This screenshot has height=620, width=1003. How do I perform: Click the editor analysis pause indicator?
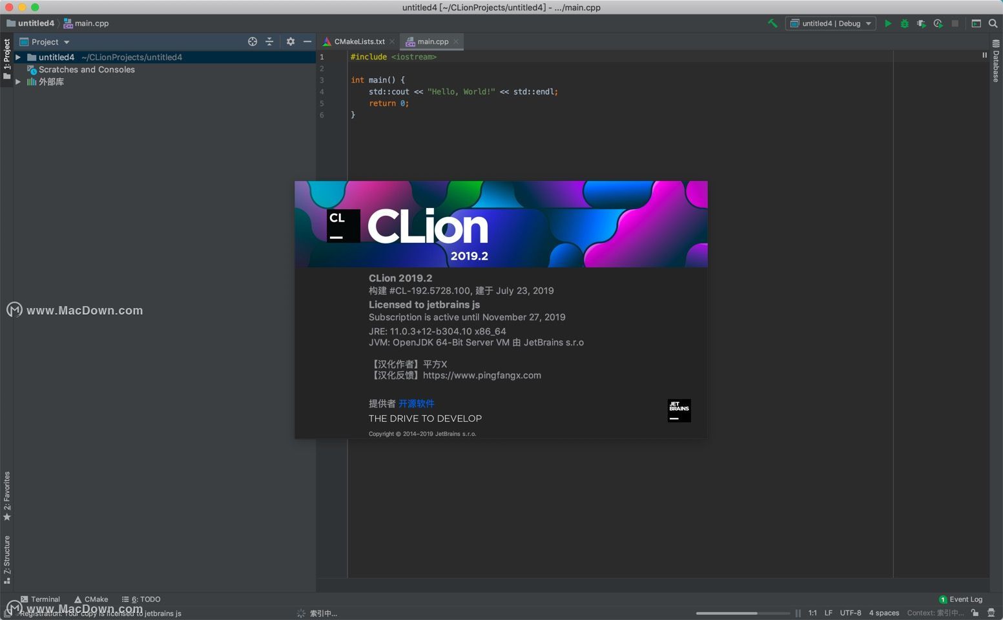[984, 55]
